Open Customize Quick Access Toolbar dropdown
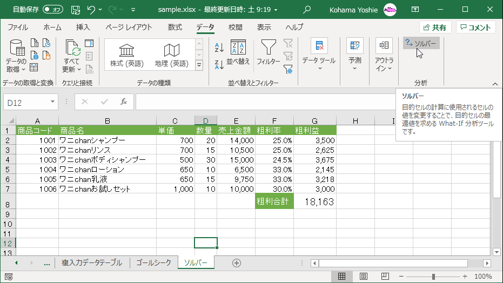Image resolution: width=503 pixels, height=283 pixels. point(133,10)
